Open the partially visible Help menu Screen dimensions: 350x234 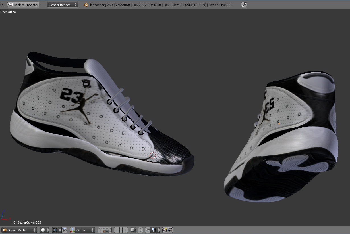click(x=1, y=5)
